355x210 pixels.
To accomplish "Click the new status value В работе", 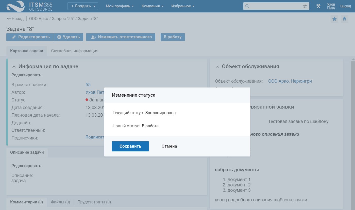I will (x=150, y=126).
